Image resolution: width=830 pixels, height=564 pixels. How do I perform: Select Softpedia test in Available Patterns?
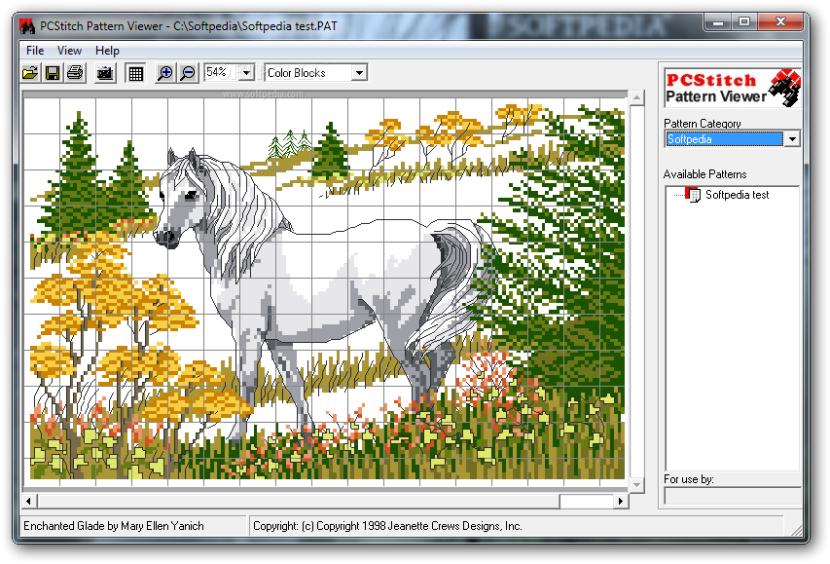click(737, 195)
